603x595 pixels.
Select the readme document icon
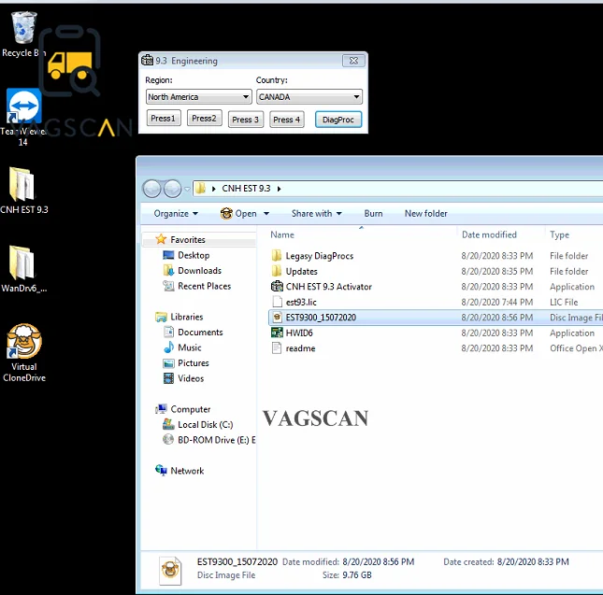(x=277, y=348)
